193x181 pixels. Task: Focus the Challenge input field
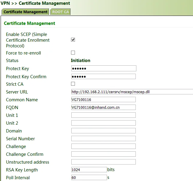pyautogui.click(x=103, y=146)
